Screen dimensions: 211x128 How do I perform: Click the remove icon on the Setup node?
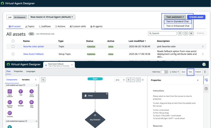pyautogui.click(x=107, y=94)
